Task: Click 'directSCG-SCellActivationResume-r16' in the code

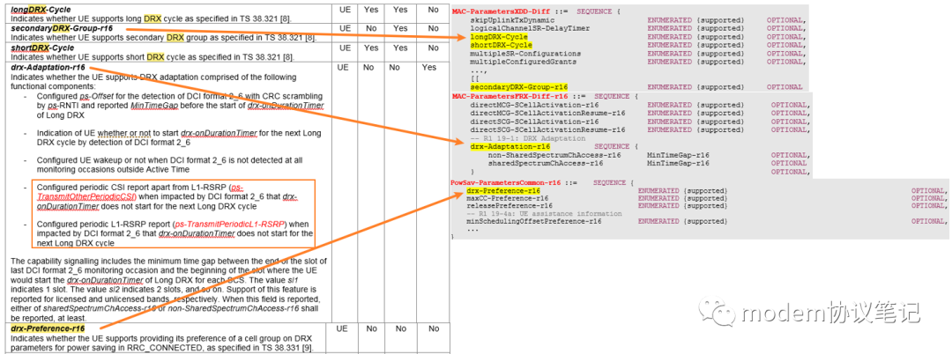Action: [x=547, y=129]
